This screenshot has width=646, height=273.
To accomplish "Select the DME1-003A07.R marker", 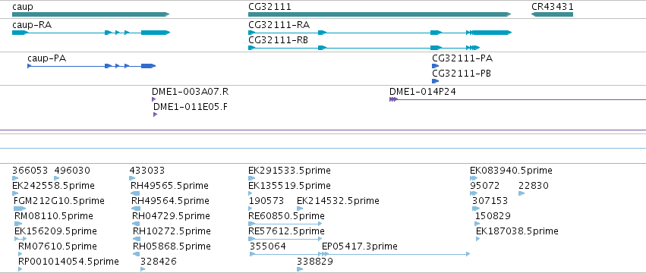I will point(153,99).
